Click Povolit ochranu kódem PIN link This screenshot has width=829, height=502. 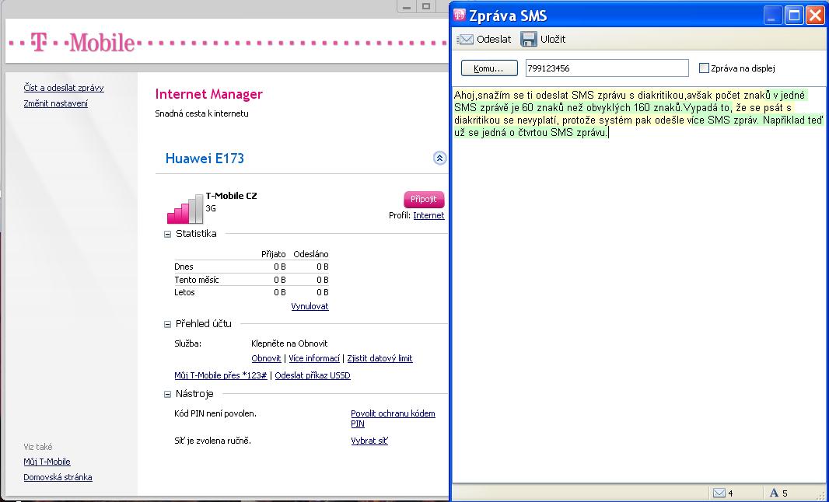393,419
